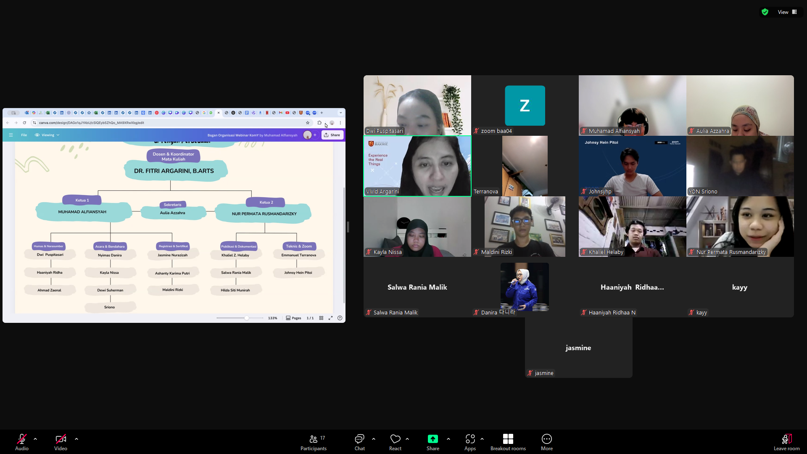Image resolution: width=807 pixels, height=454 pixels.
Task: Click the browser forward arrow
Action: (x=16, y=123)
